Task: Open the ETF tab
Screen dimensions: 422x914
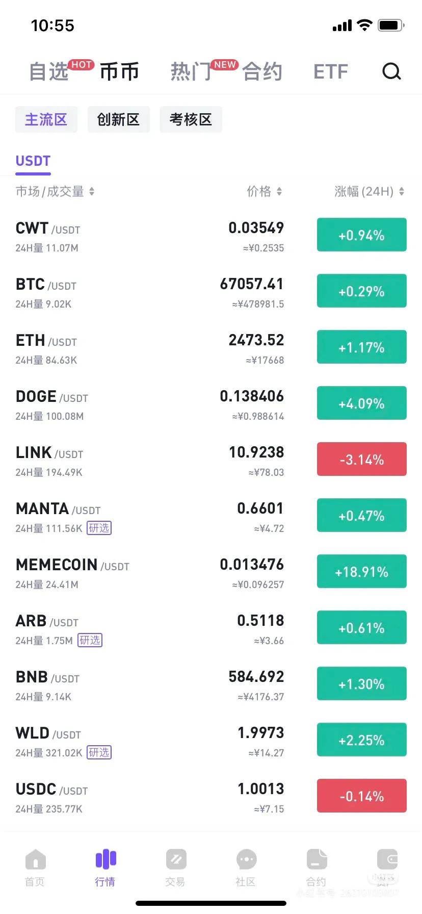Action: 331,71
